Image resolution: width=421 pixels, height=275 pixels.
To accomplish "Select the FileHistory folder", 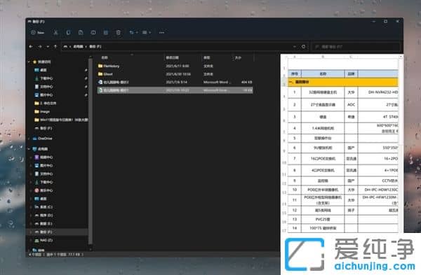I will 175,66.
